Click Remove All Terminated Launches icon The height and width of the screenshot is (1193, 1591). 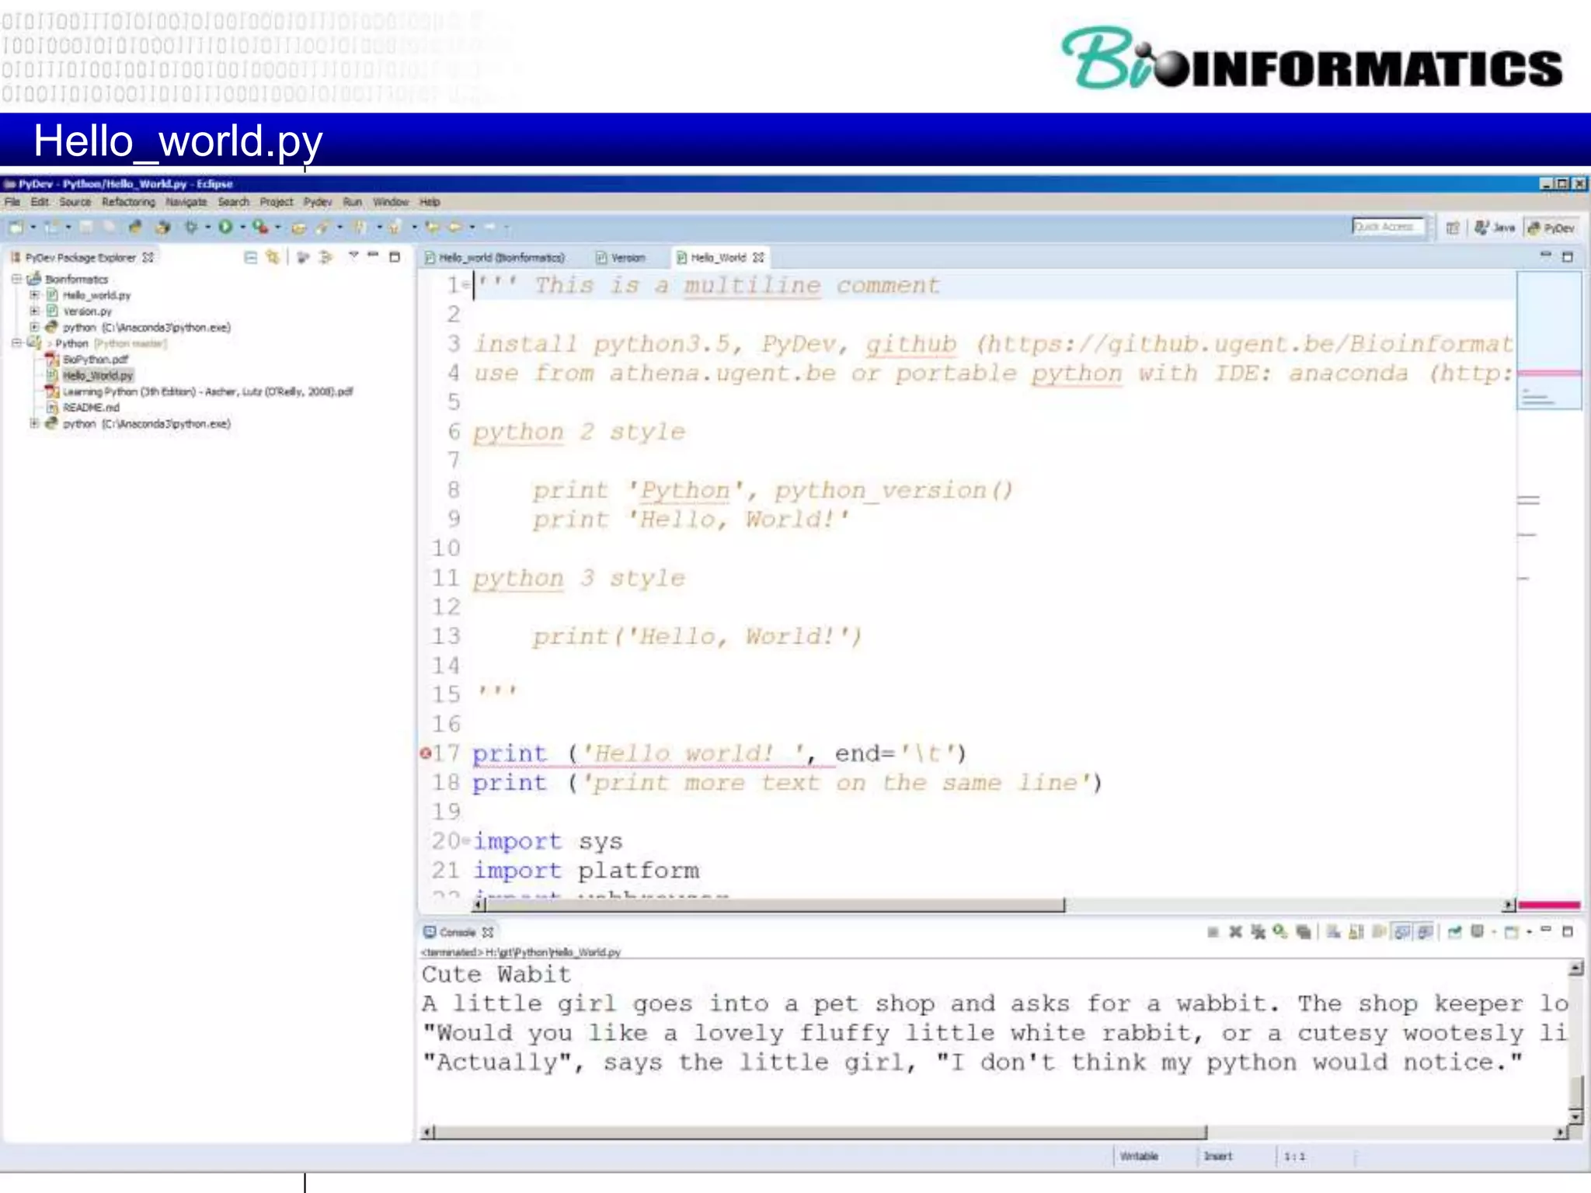pos(1258,932)
